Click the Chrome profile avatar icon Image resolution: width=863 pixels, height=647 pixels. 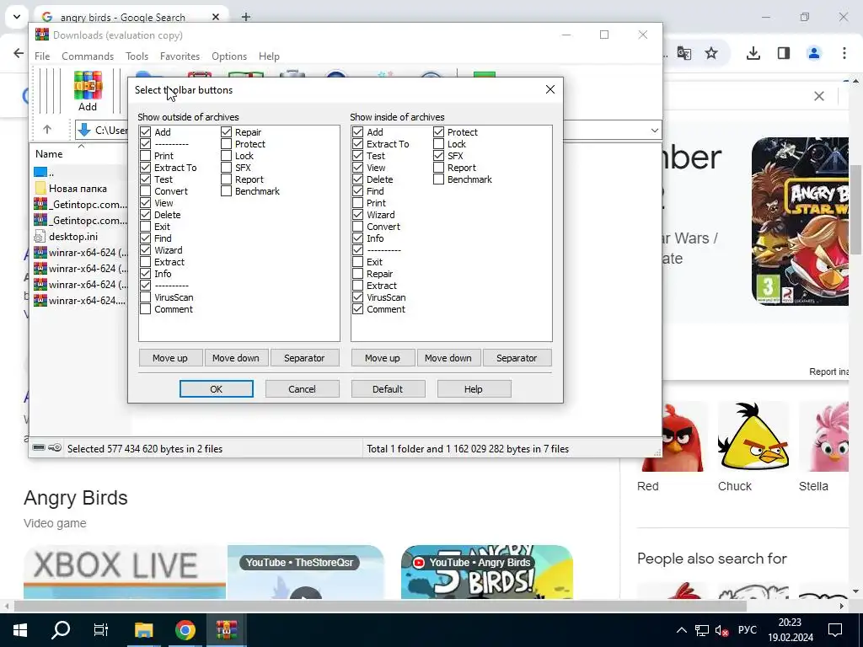pos(813,53)
